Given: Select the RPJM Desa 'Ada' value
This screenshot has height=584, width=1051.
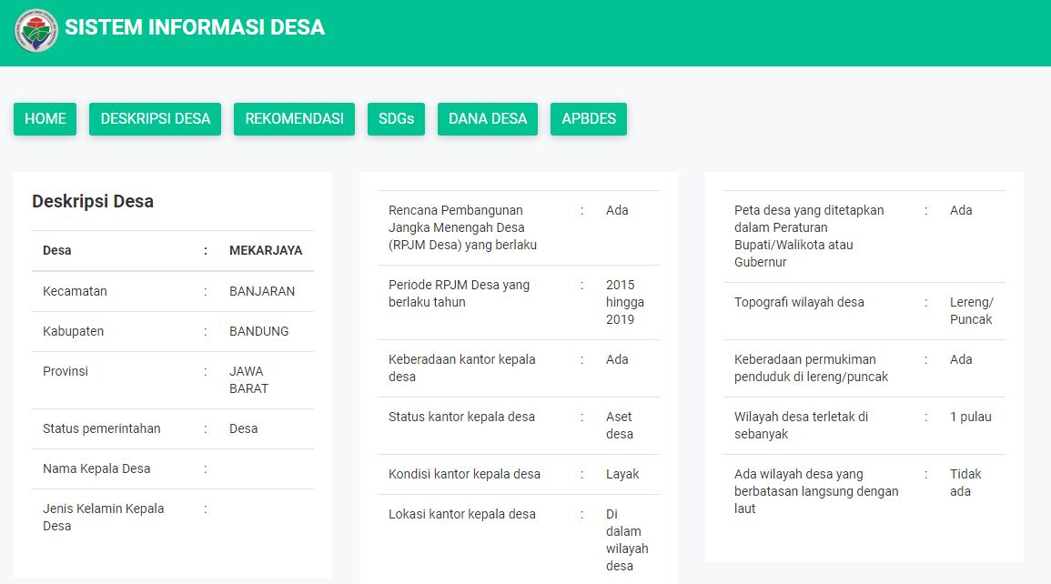Looking at the screenshot, I should [617, 209].
